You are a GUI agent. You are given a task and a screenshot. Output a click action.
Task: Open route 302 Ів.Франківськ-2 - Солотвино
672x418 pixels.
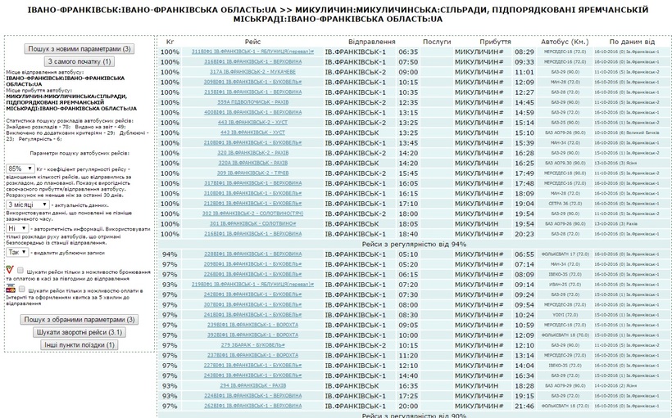[252, 213]
